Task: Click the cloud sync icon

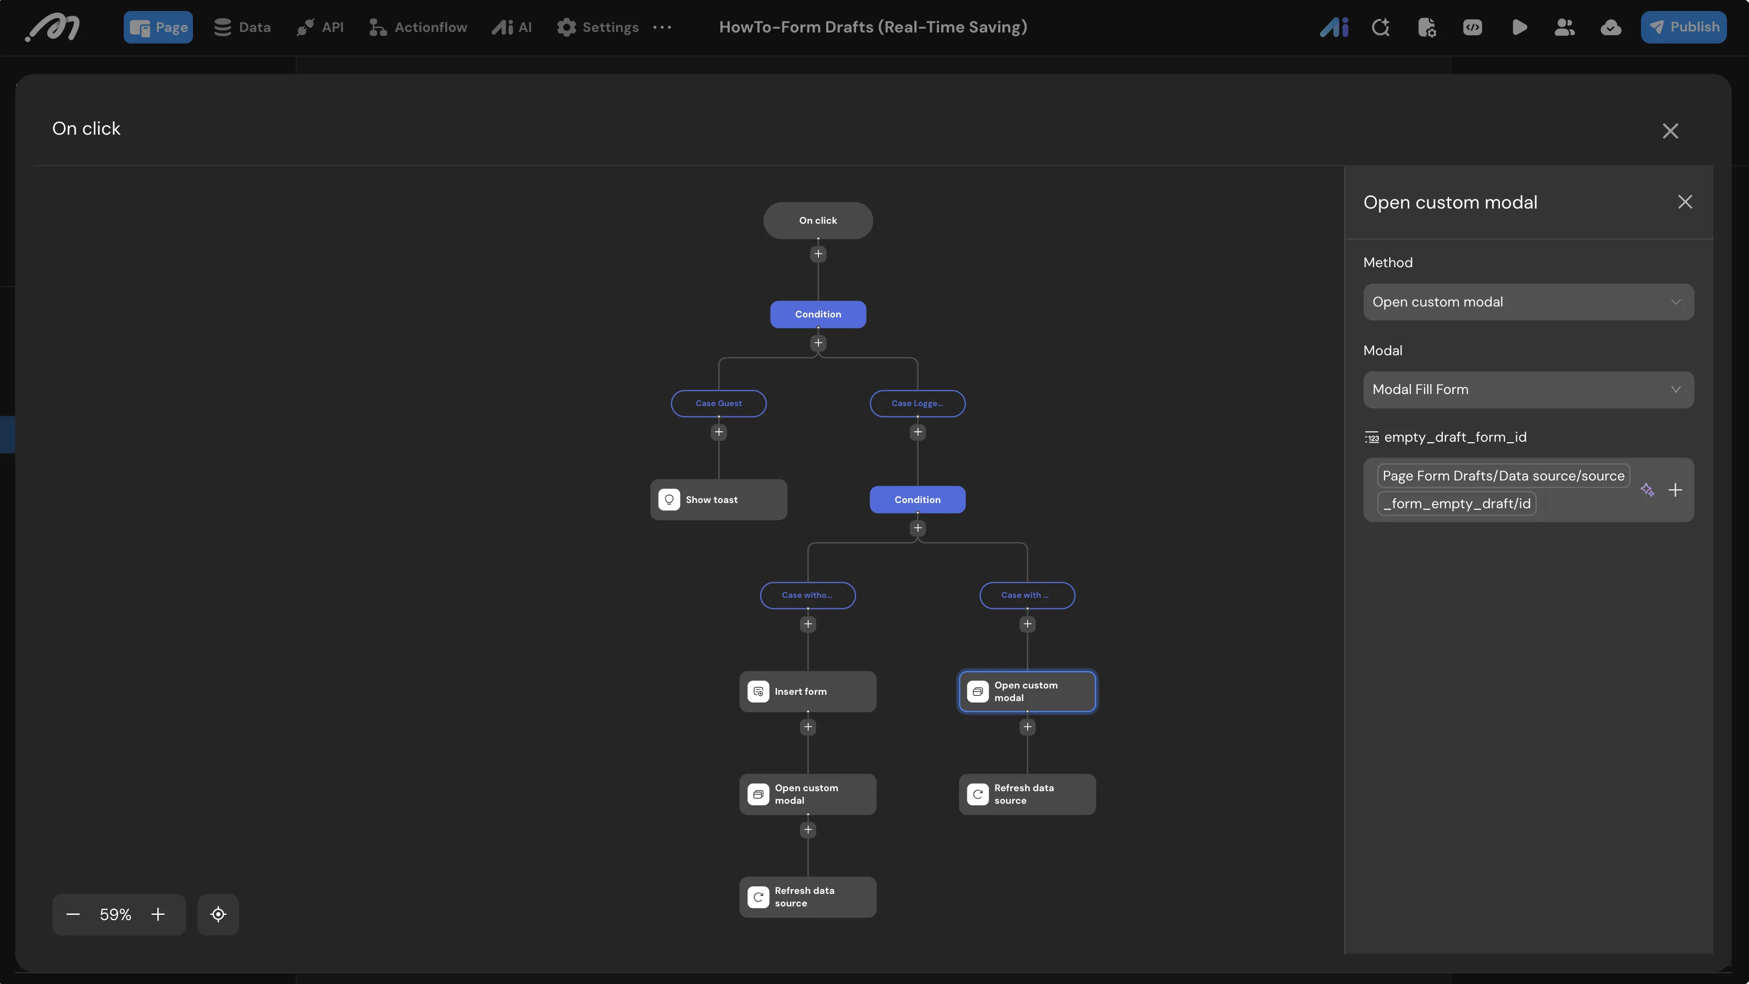Action: tap(1611, 27)
